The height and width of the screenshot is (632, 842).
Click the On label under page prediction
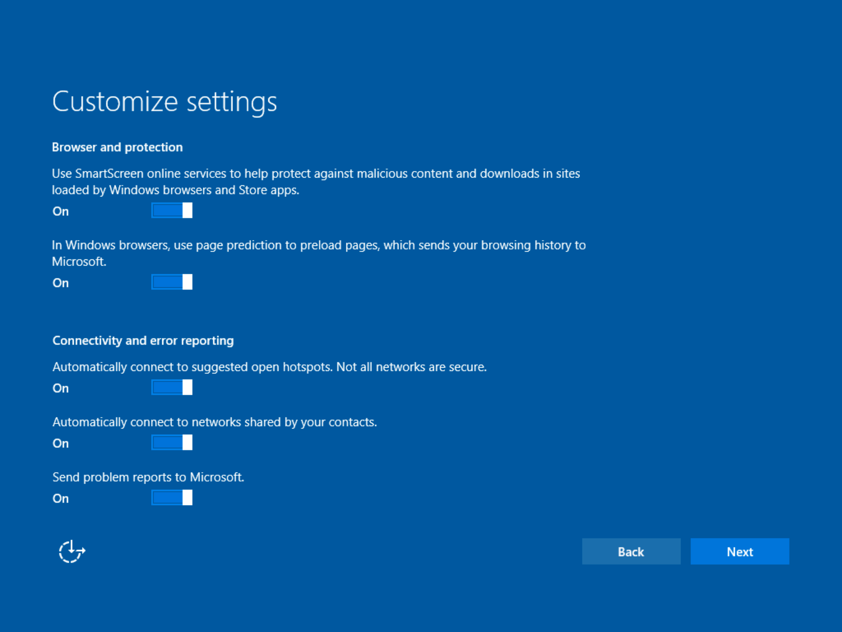point(61,283)
